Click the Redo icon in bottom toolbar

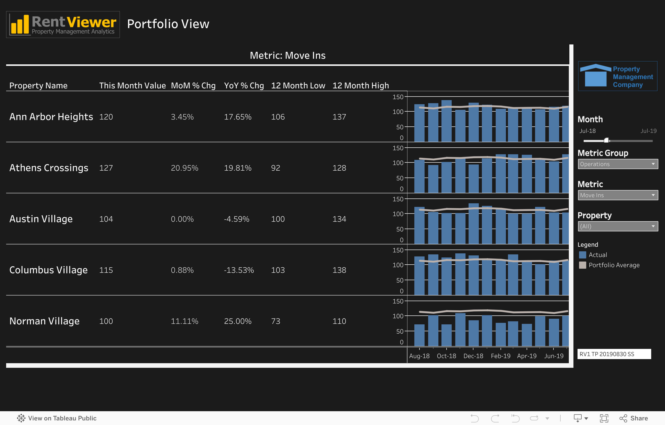click(495, 418)
